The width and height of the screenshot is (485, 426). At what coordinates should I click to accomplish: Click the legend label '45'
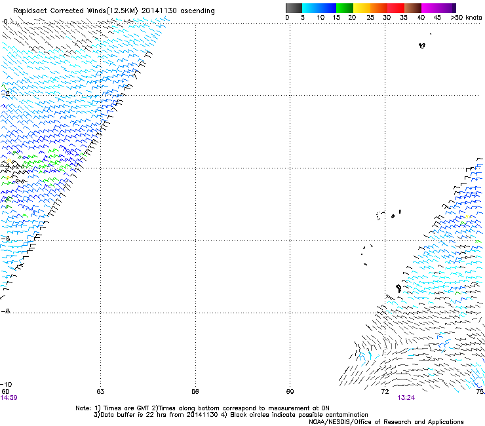(437, 18)
